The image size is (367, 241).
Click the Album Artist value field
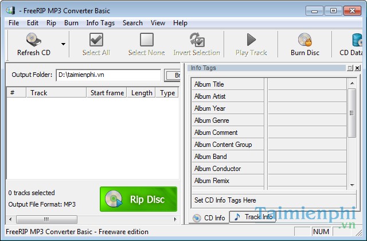307,96
